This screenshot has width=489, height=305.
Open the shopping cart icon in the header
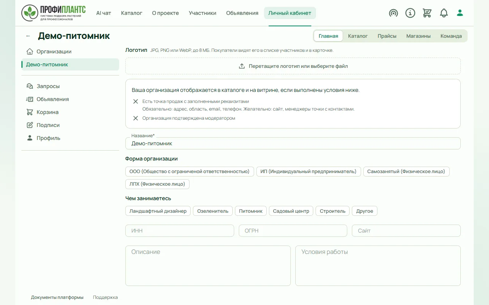point(427,13)
